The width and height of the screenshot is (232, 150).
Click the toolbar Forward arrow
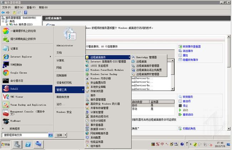click(x=8, y=12)
